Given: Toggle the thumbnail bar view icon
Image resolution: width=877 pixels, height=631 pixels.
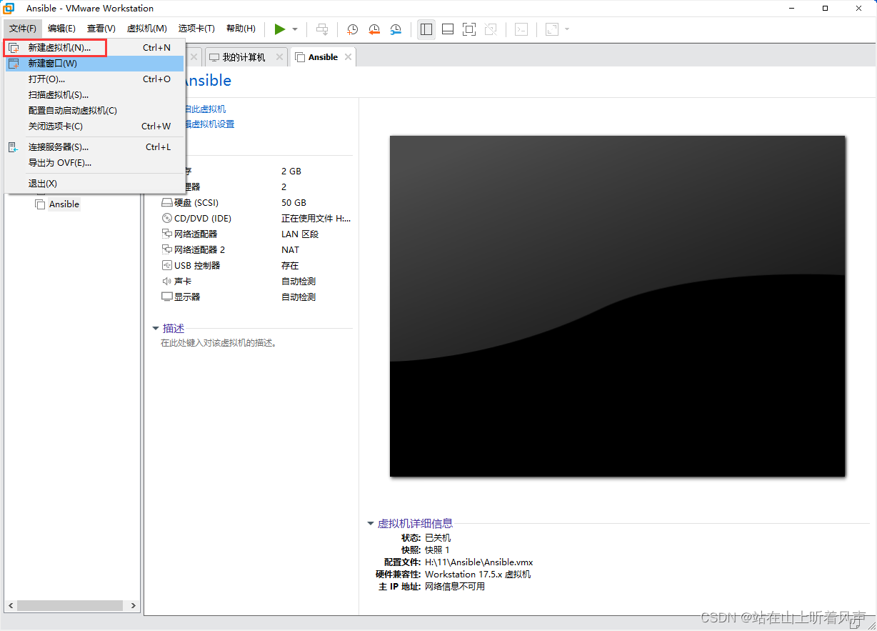Looking at the screenshot, I should tap(448, 29).
